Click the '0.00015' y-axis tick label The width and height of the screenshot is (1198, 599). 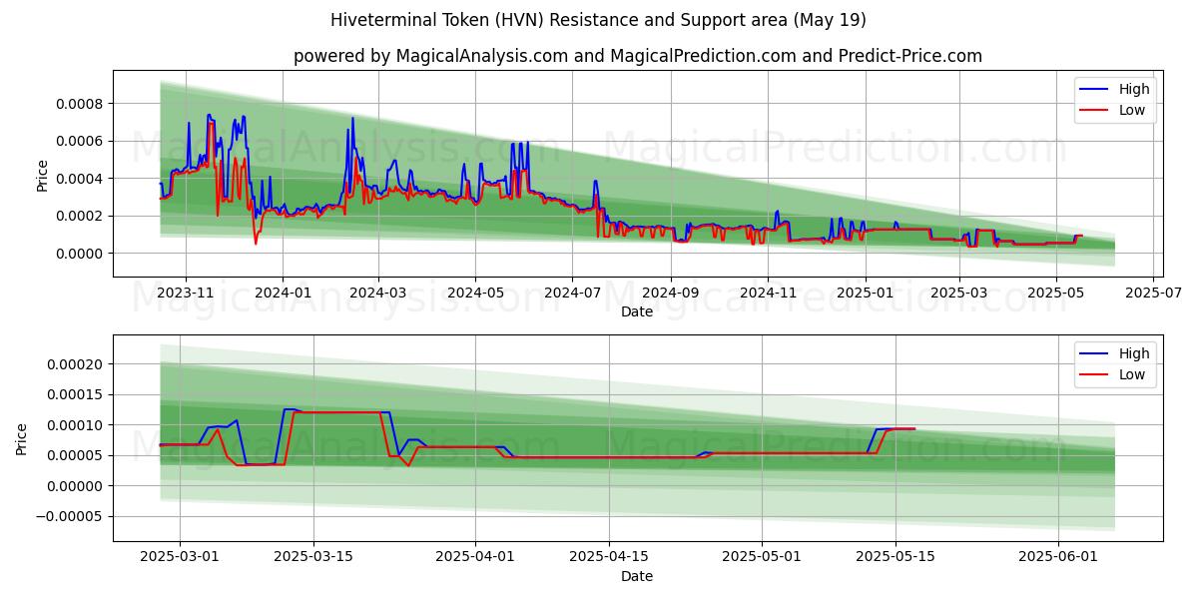(77, 394)
